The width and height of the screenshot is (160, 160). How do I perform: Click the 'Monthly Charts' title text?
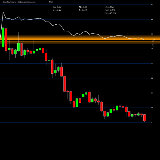[x=9, y=2]
